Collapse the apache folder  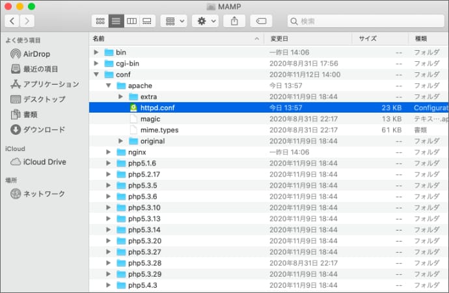(109, 86)
